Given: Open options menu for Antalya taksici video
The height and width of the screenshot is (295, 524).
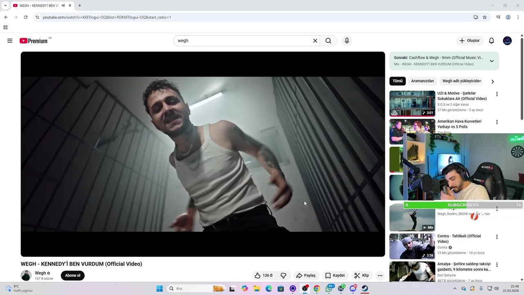Looking at the screenshot, I should [x=497, y=265].
